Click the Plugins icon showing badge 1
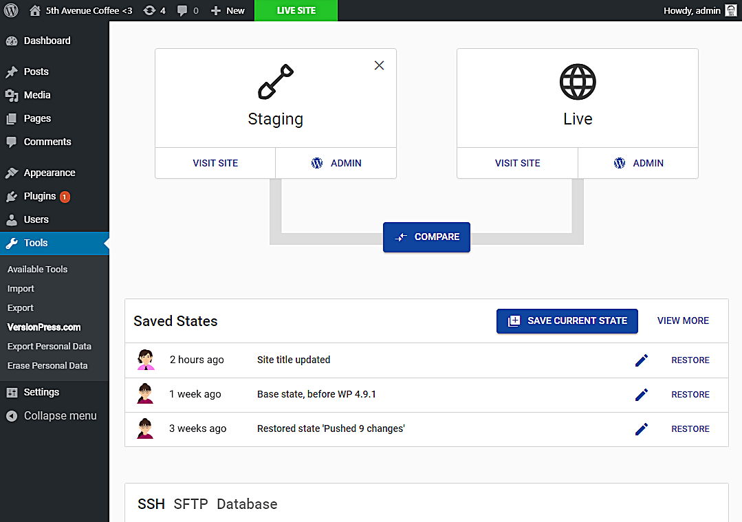The height and width of the screenshot is (522, 742). 11,197
